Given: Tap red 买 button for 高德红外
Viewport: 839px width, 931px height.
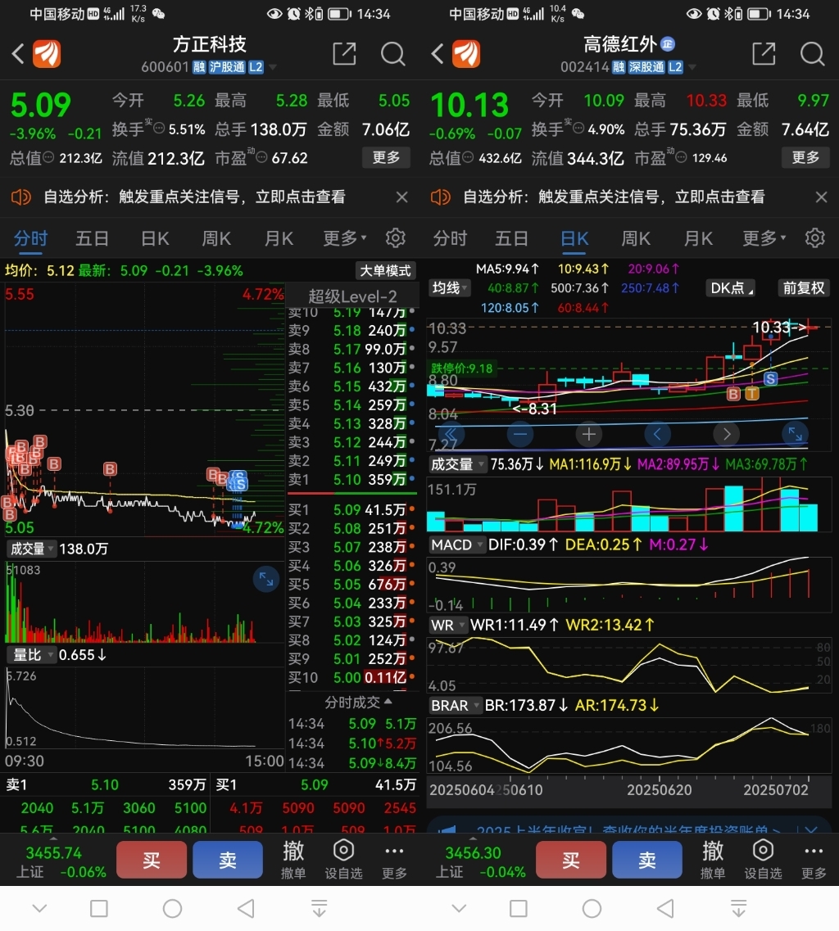Looking at the screenshot, I should click(571, 859).
